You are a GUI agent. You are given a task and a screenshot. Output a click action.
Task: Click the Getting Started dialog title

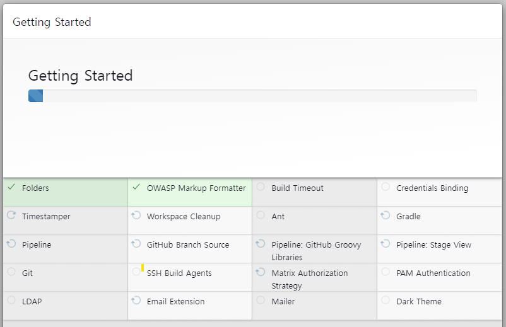pyautogui.click(x=52, y=22)
